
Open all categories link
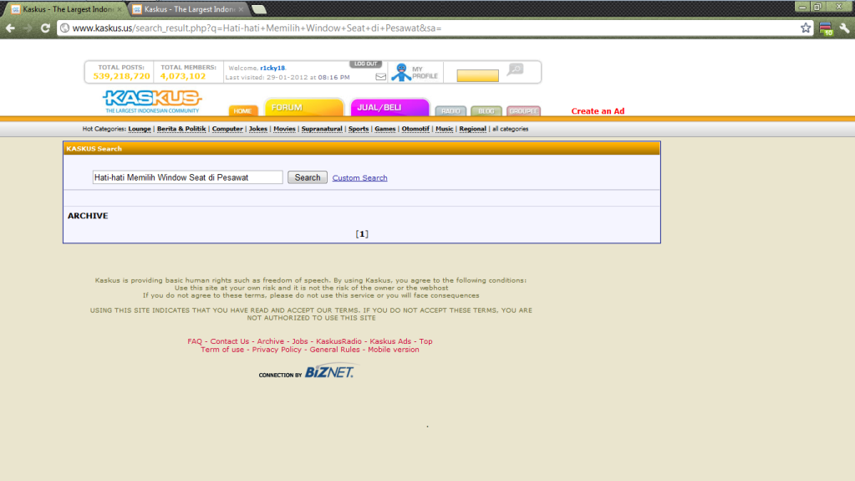click(x=511, y=129)
